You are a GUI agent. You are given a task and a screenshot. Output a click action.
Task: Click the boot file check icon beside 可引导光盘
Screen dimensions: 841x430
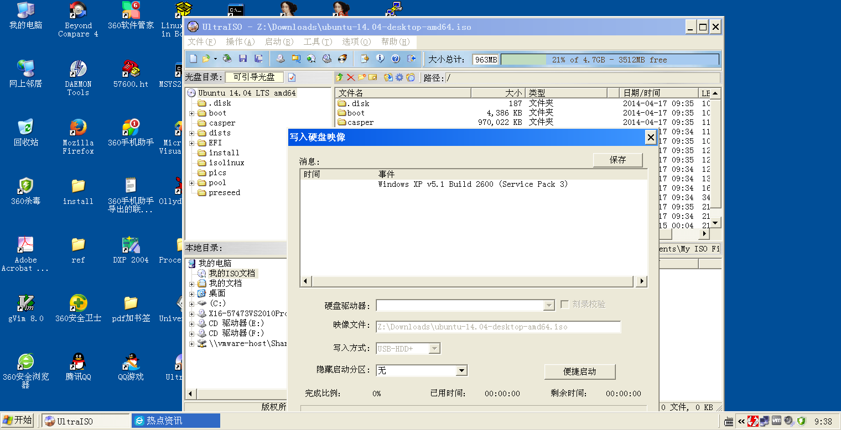[x=292, y=77]
